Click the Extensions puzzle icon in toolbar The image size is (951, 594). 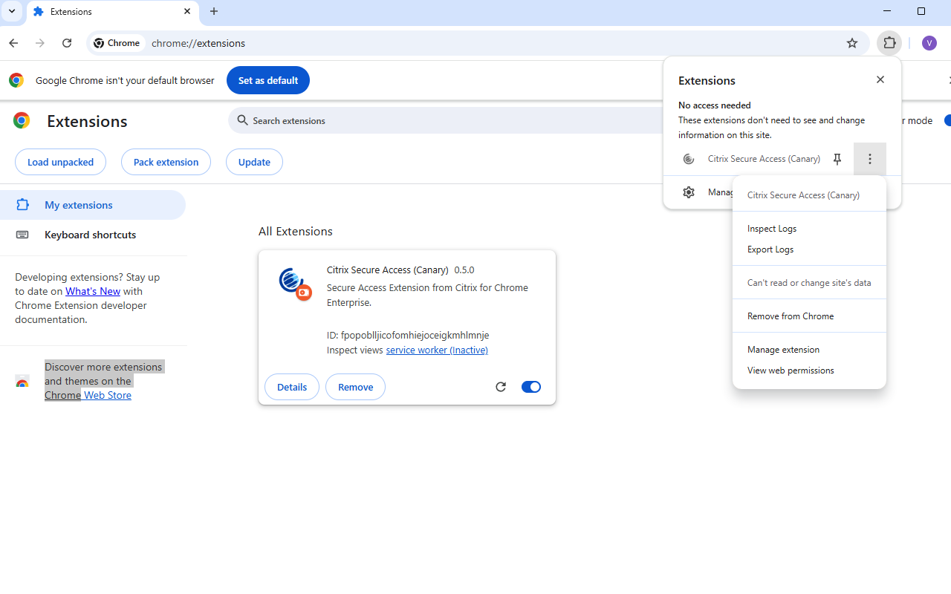pos(889,43)
